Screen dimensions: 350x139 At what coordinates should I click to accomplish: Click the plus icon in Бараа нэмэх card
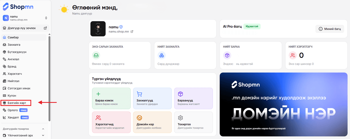point(98,94)
